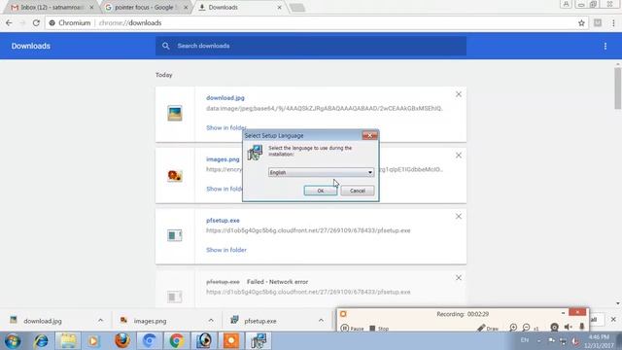Click the EN language indicator in tray
622x350 pixels.
pyautogui.click(x=525, y=340)
